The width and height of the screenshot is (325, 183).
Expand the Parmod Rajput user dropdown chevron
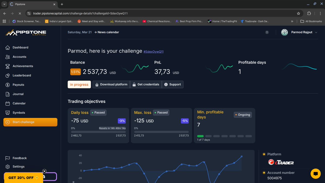tap(316, 32)
